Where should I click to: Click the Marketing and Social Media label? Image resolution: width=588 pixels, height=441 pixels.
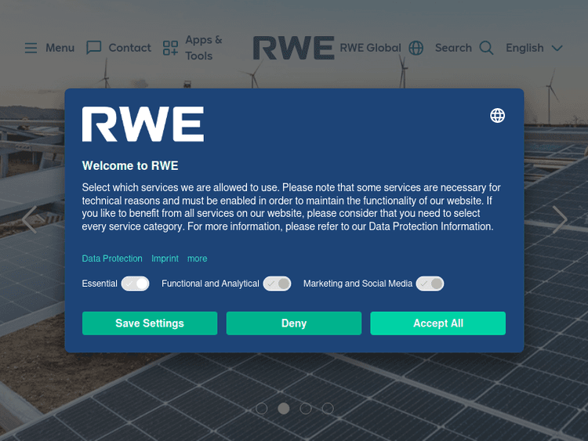[x=358, y=284]
